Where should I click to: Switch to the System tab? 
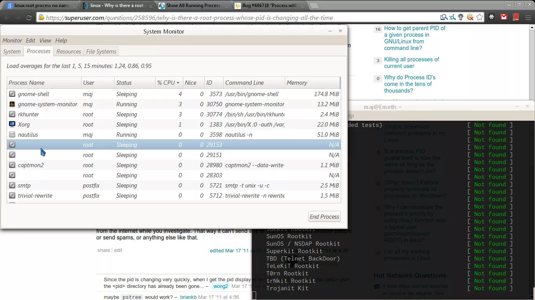pyautogui.click(x=12, y=51)
